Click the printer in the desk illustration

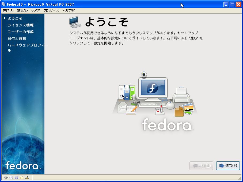[x=181, y=95]
